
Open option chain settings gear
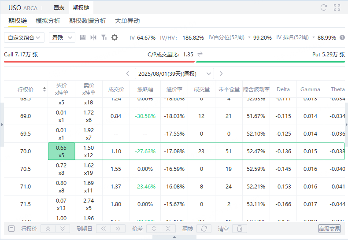[115, 37]
